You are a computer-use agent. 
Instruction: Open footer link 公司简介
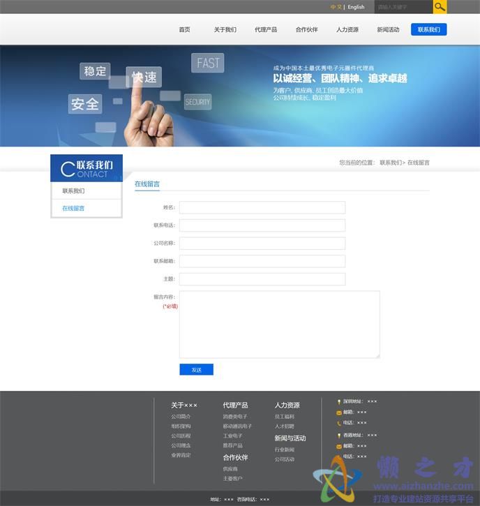pos(181,417)
